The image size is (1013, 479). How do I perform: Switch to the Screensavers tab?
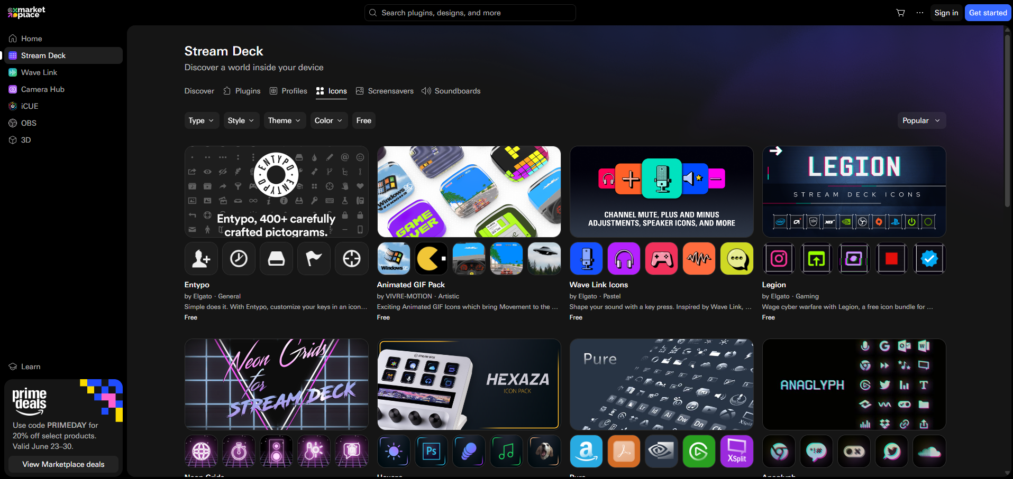tap(385, 91)
